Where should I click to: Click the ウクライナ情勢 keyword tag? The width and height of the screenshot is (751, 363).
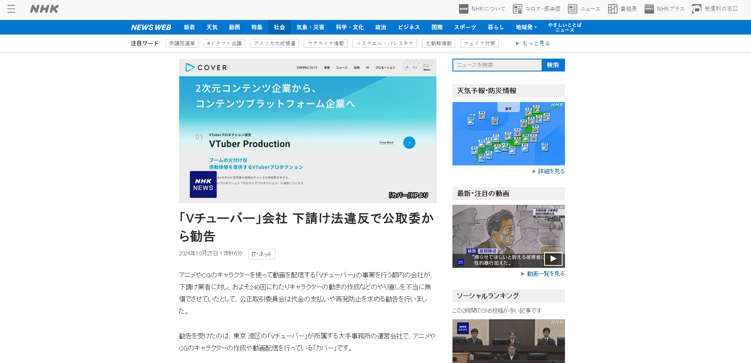[x=325, y=43]
